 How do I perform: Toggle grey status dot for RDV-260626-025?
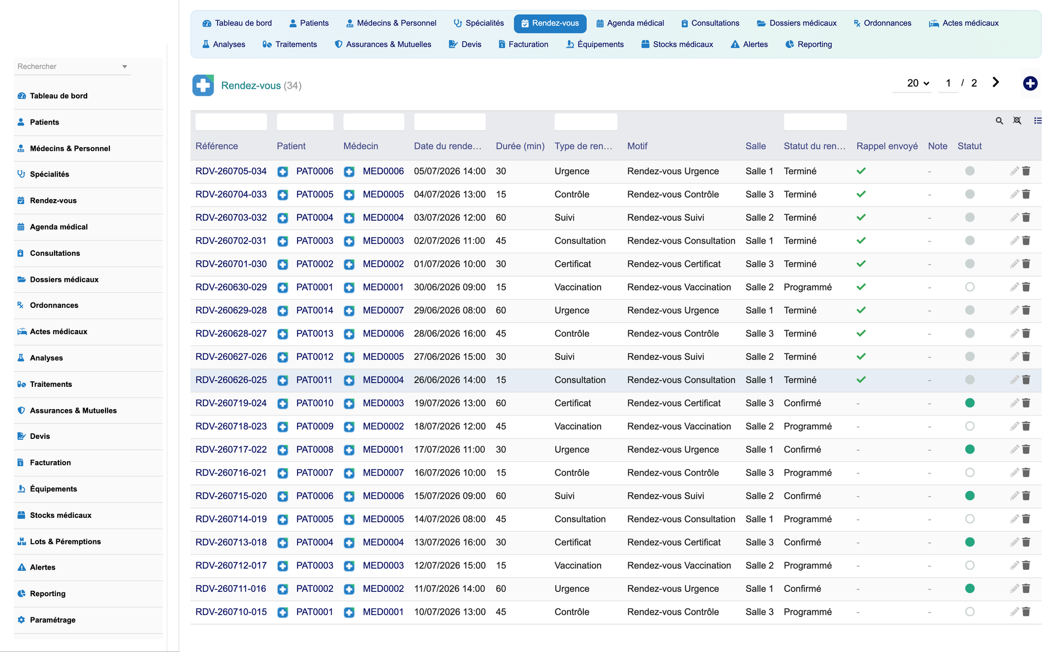click(970, 380)
